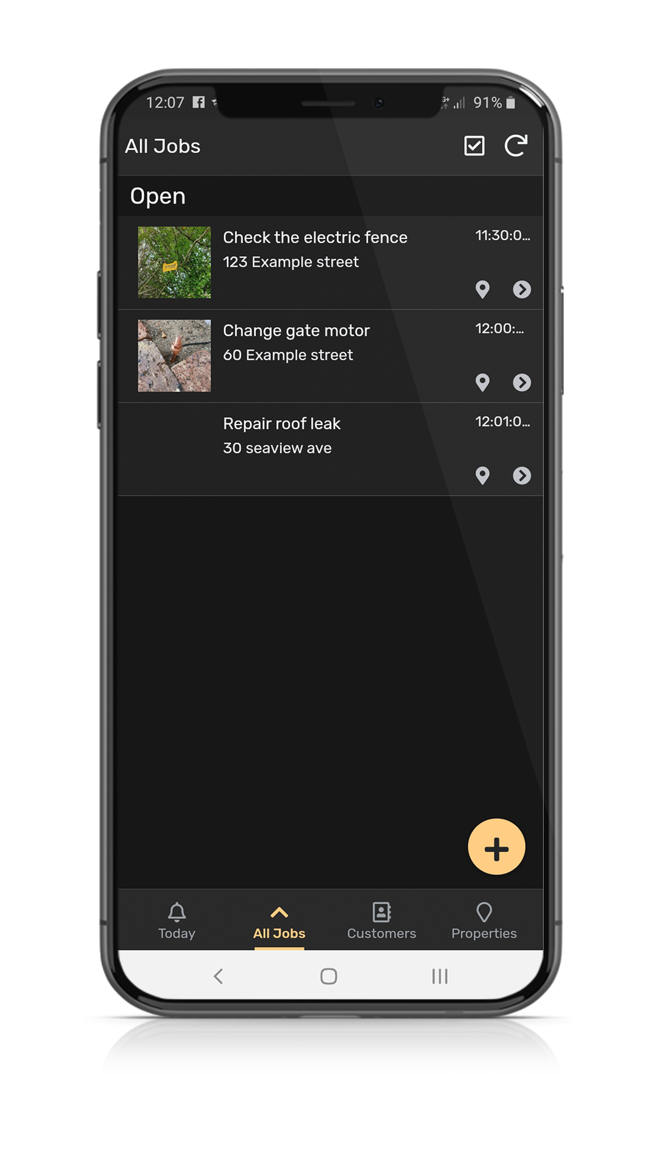Tap the Android recent apps button
The height and width of the screenshot is (1151, 671).
pyautogui.click(x=440, y=977)
